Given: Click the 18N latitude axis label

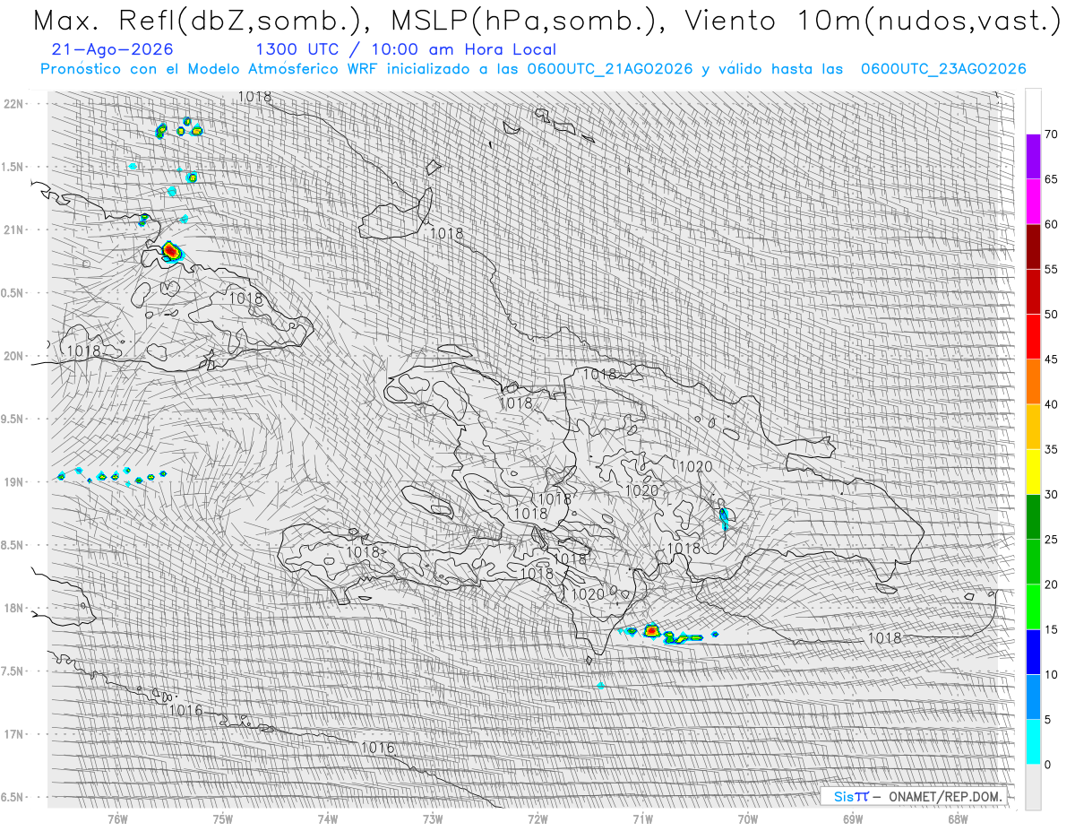Looking at the screenshot, I should 14,608.
